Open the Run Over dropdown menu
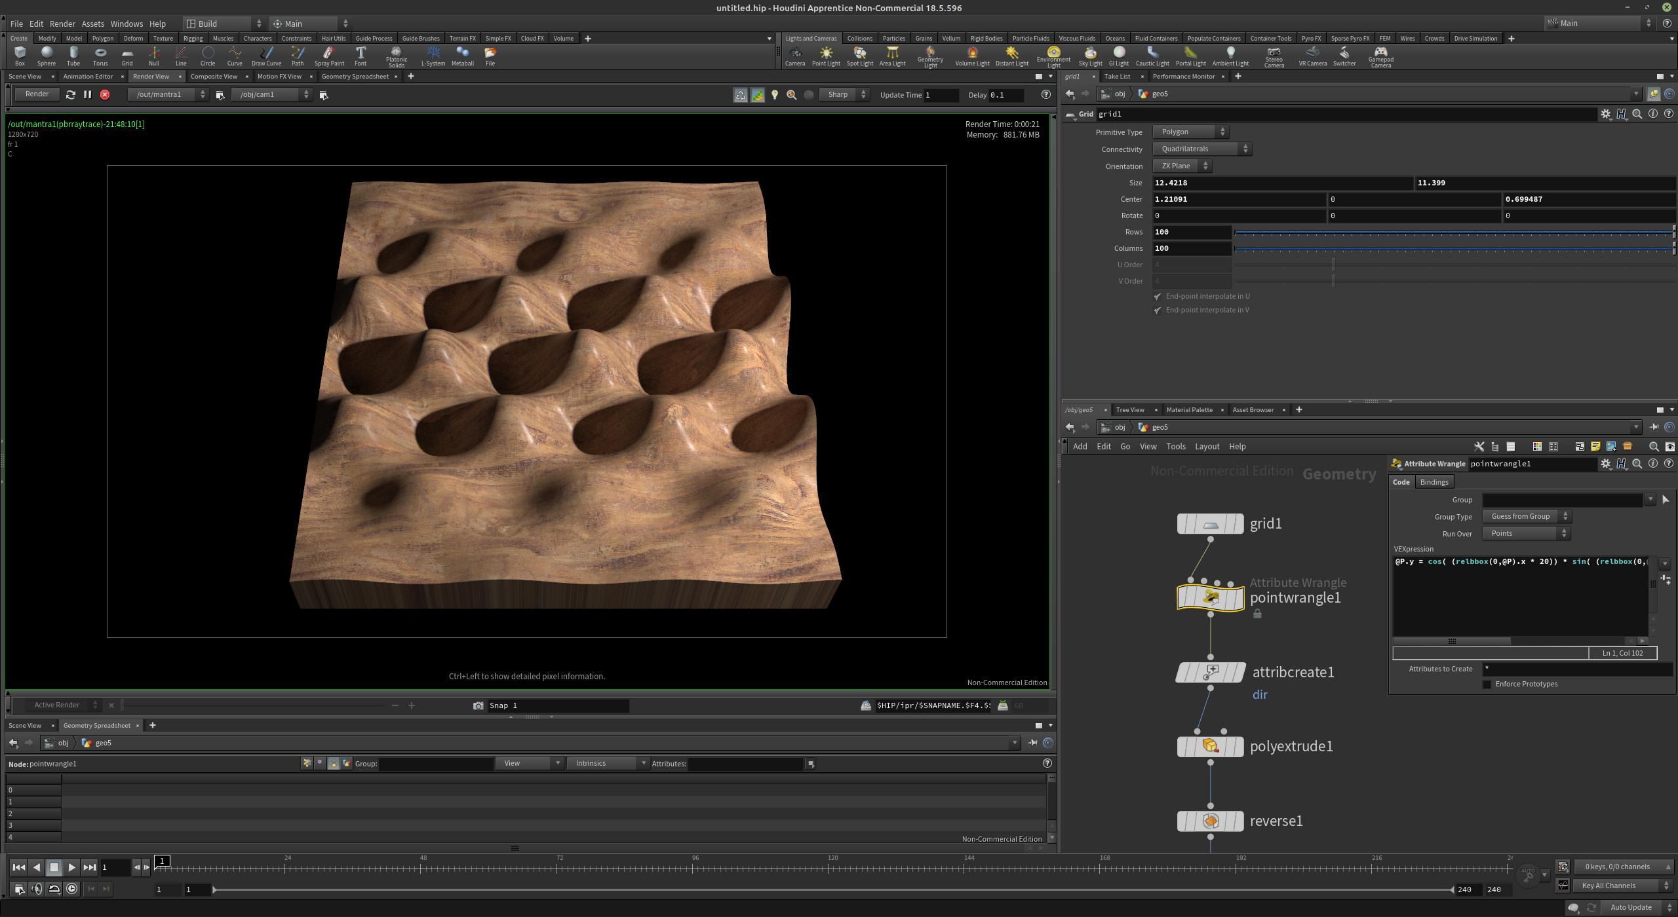Image resolution: width=1678 pixels, height=917 pixels. [1525, 533]
